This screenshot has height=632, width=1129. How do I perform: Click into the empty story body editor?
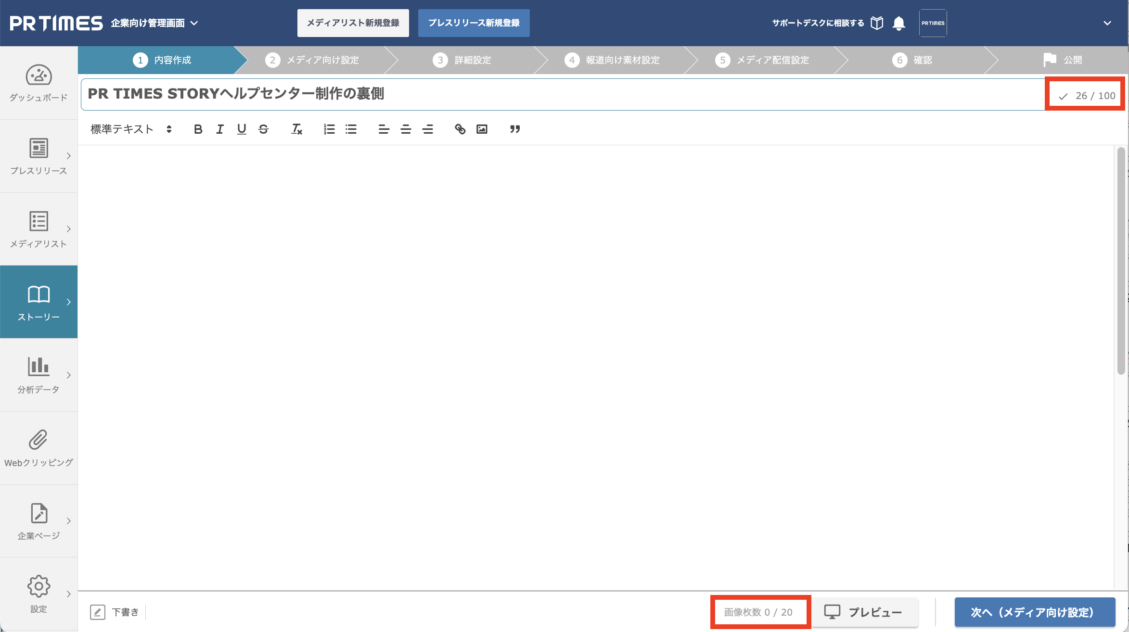596,367
